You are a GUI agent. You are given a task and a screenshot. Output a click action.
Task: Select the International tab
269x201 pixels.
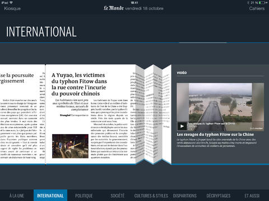point(50,195)
